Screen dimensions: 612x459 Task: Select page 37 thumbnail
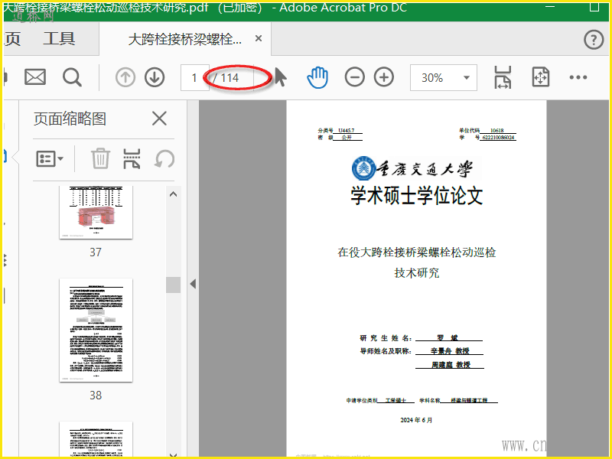[96, 212]
